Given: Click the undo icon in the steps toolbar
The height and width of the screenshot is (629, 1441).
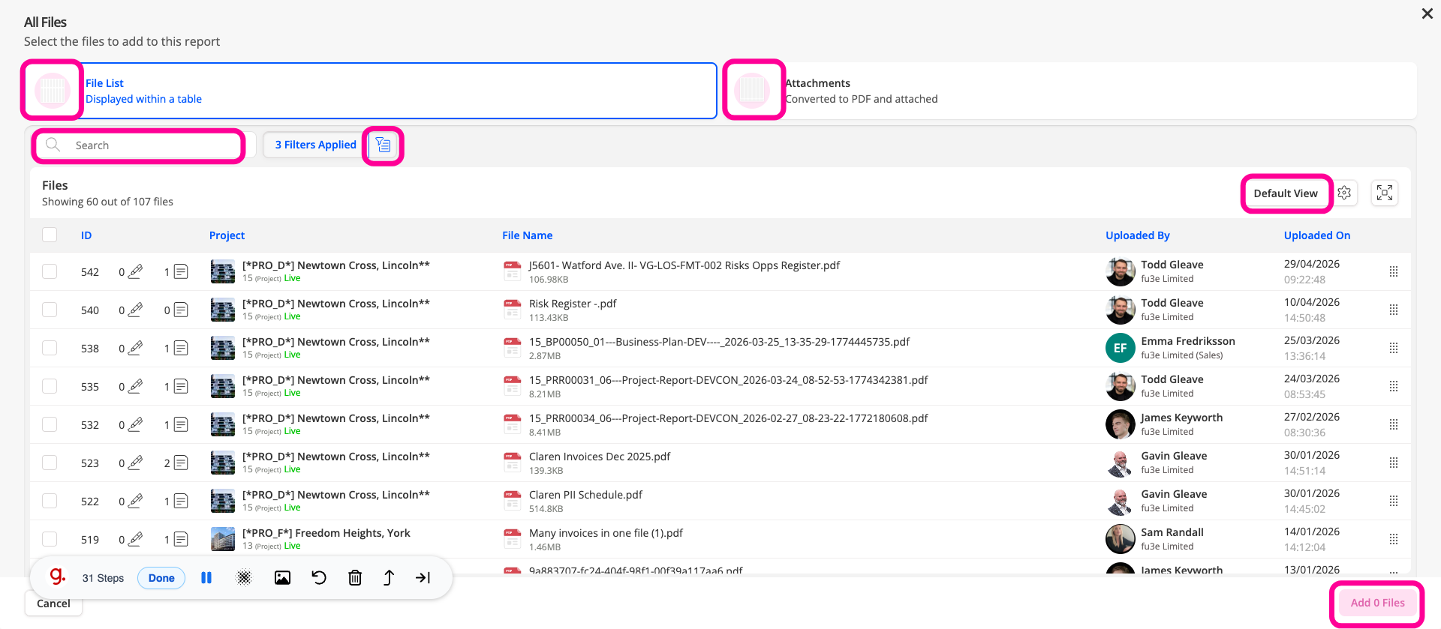Looking at the screenshot, I should pos(319,578).
